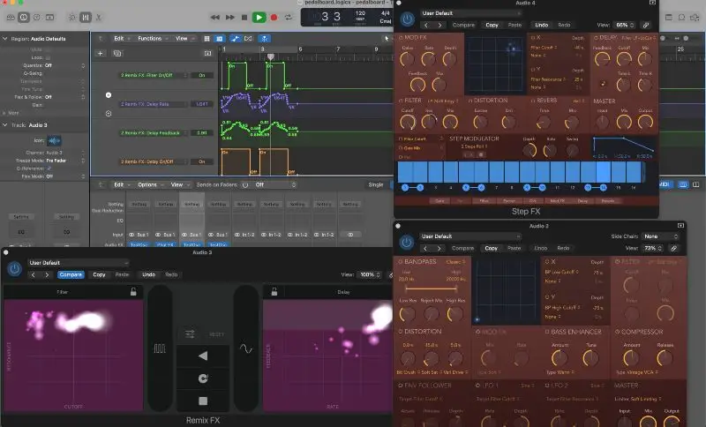Click the red Record button
Image resolution: width=706 pixels, height=427 pixels.
pyautogui.click(x=274, y=17)
